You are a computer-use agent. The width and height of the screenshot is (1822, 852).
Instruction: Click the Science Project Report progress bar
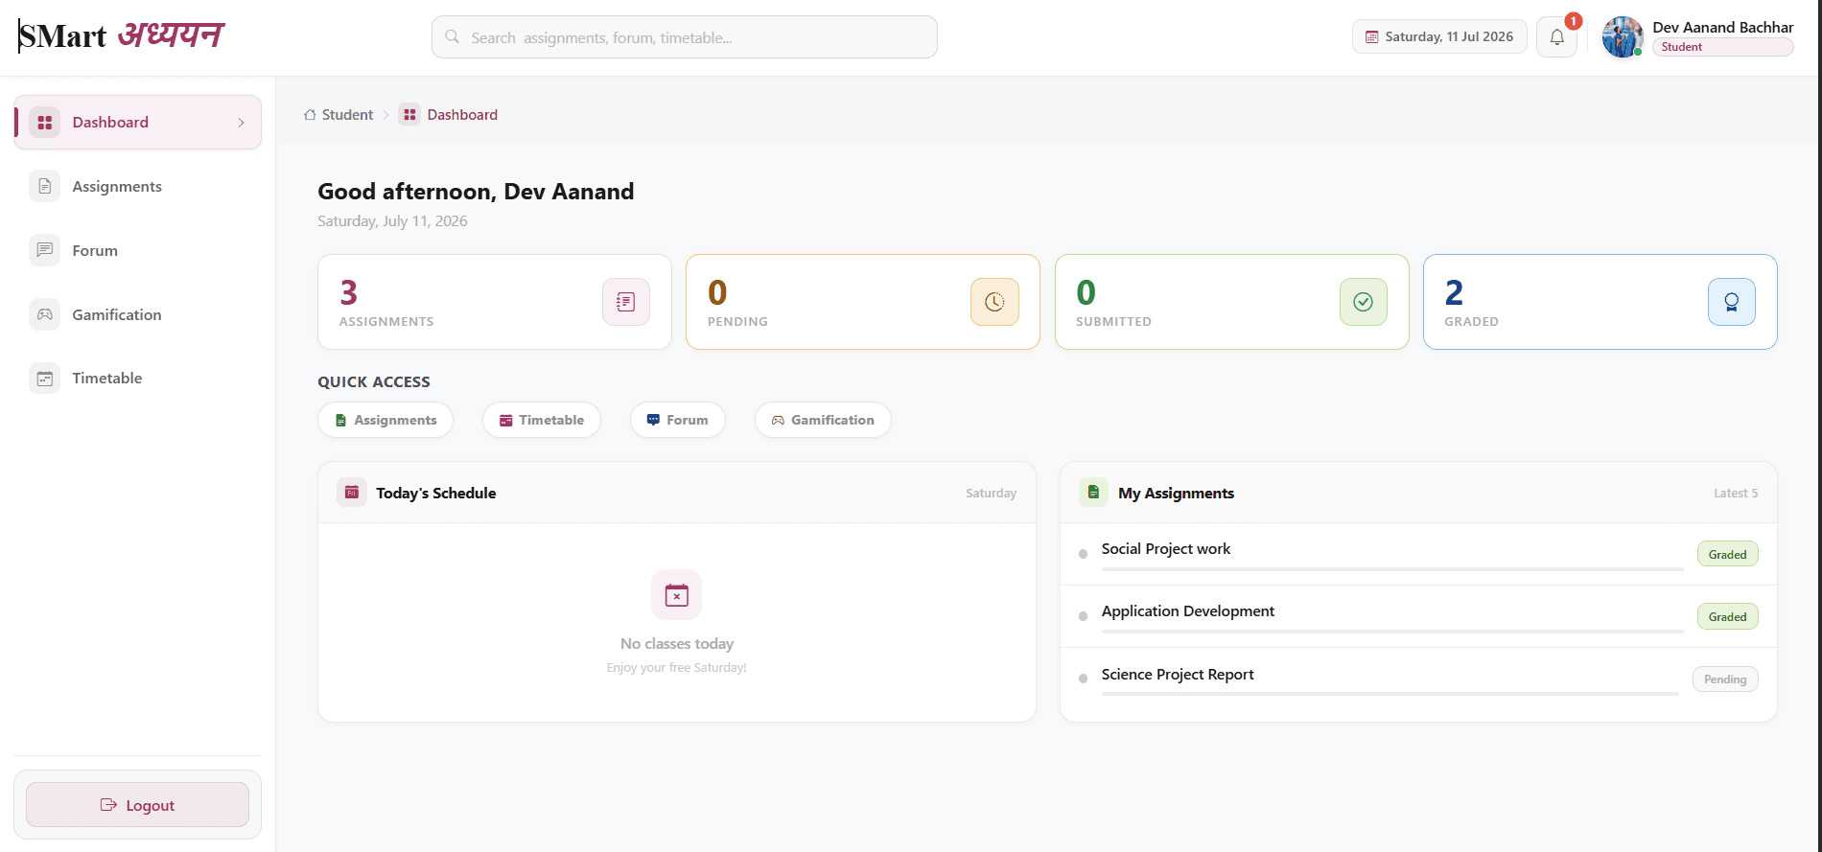1390,694
